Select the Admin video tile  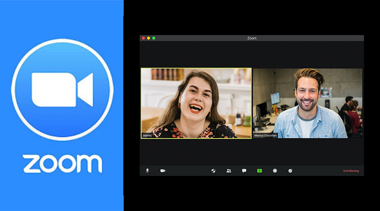(x=196, y=103)
